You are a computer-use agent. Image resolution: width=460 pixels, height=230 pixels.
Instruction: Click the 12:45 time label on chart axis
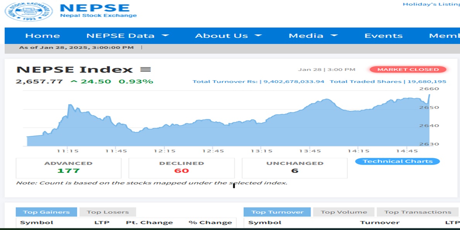coord(213,151)
